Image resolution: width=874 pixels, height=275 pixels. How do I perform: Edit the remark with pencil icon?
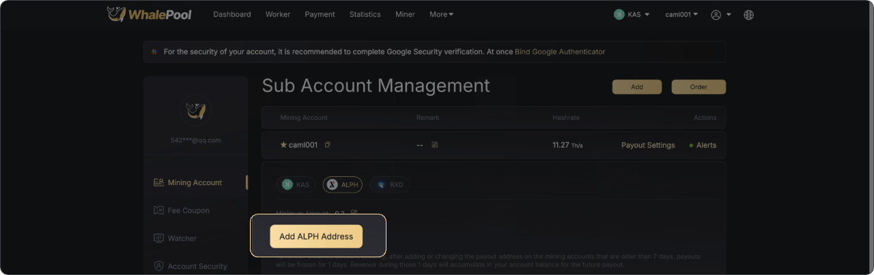[x=435, y=145]
